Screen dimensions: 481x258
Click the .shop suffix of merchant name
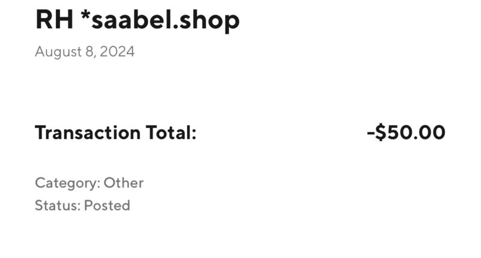coord(206,21)
